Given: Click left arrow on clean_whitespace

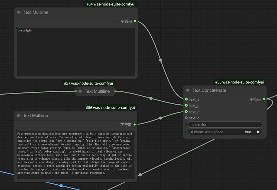Looking at the screenshot, I should coord(191,132).
